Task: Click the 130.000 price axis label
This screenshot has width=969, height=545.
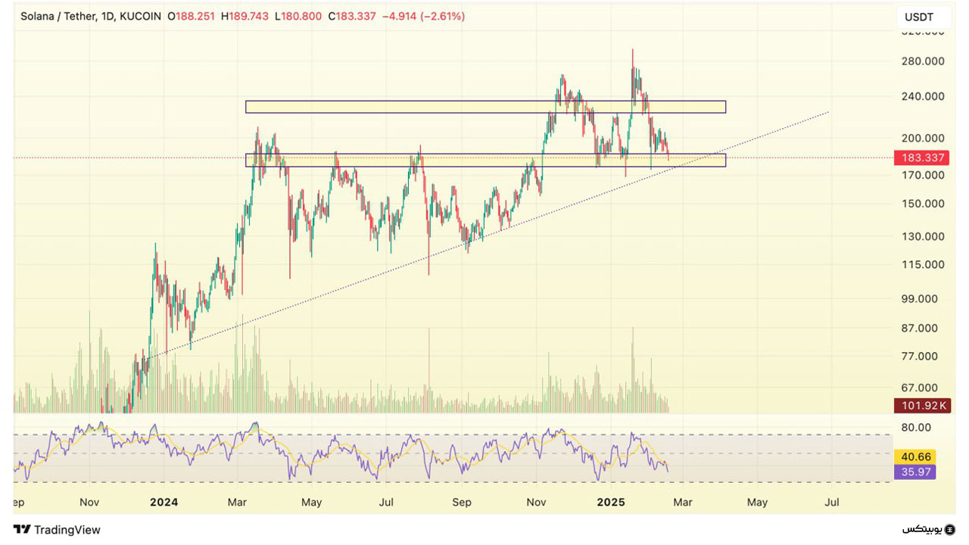Action: 922,236
